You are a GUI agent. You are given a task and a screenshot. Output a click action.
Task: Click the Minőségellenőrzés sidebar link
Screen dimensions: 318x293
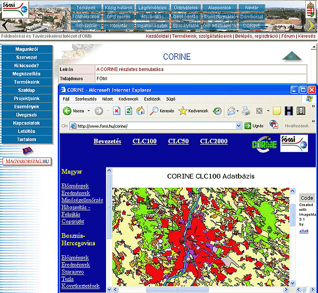pos(82,200)
